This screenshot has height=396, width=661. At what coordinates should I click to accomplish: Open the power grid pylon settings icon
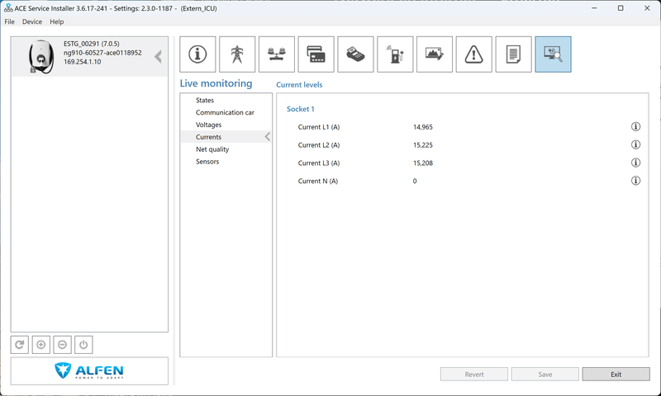[237, 54]
